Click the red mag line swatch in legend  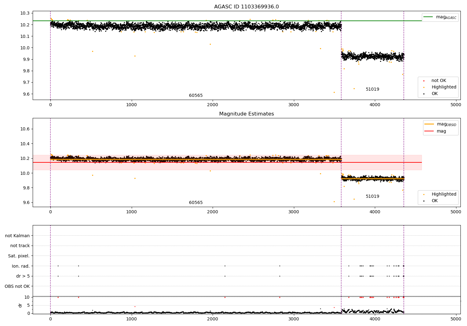click(429, 131)
